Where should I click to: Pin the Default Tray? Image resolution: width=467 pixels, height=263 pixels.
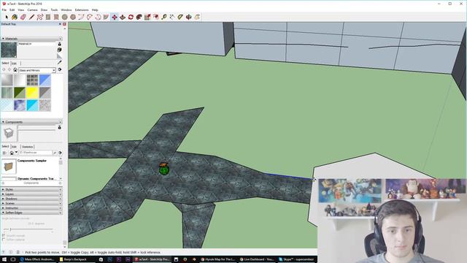point(60,24)
